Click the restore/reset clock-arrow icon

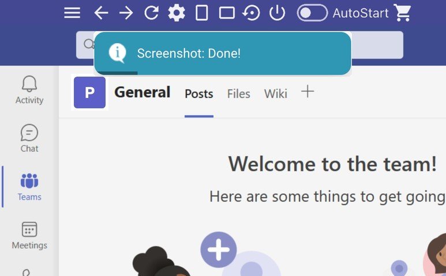click(x=251, y=13)
